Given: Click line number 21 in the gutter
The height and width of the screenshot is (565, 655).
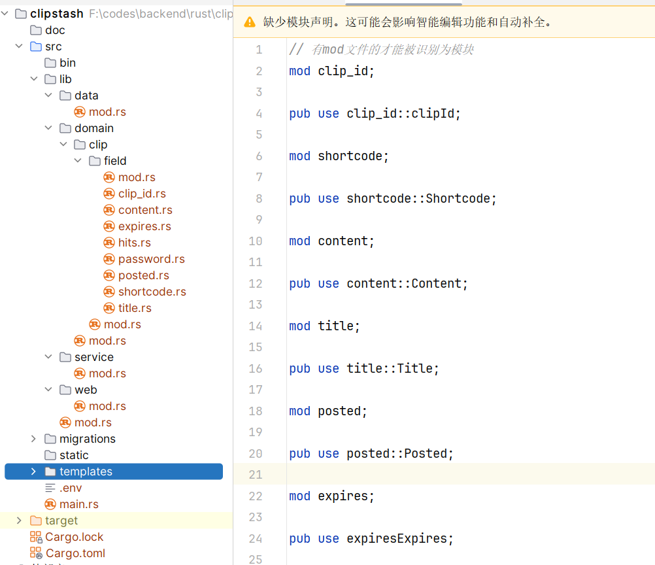Looking at the screenshot, I should point(255,475).
